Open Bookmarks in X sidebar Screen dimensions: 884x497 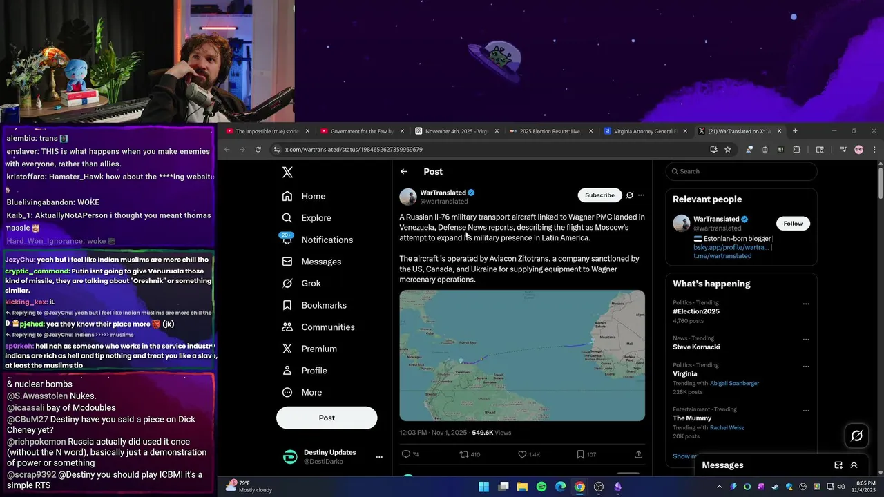pyautogui.click(x=314, y=305)
